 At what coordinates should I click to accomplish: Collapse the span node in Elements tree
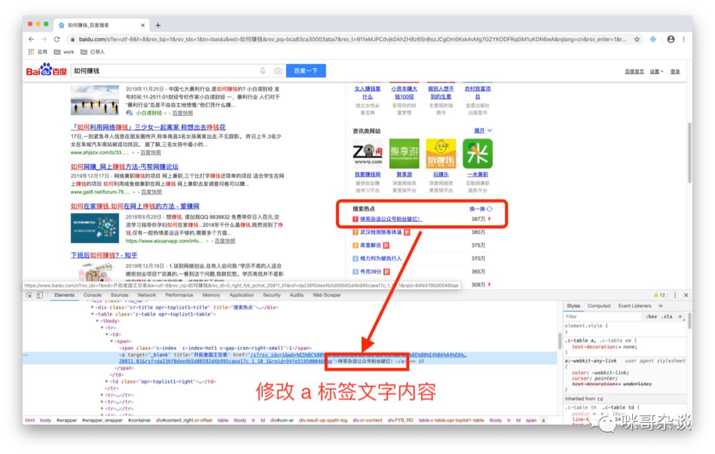[112, 341]
